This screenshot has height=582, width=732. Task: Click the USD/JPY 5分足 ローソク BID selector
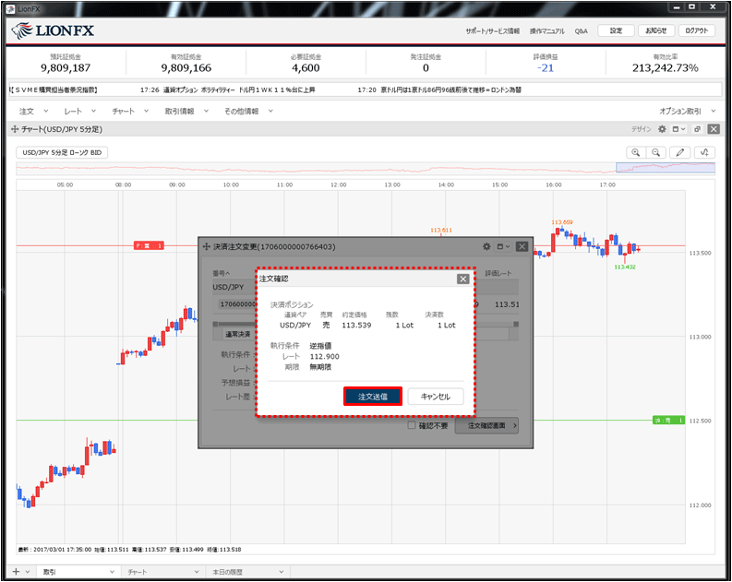point(62,152)
